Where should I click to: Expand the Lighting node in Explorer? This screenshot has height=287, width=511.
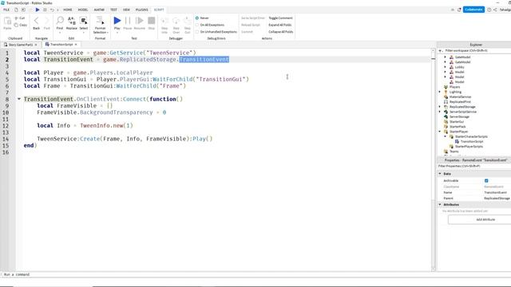(440, 92)
